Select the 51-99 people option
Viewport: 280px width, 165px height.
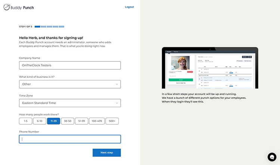tap(81, 121)
